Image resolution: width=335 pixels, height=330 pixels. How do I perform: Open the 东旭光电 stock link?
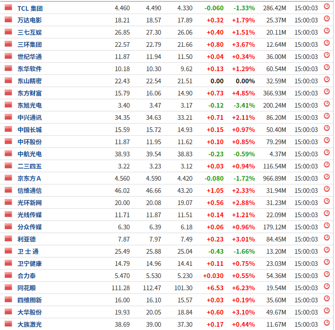pyautogui.click(x=29, y=106)
